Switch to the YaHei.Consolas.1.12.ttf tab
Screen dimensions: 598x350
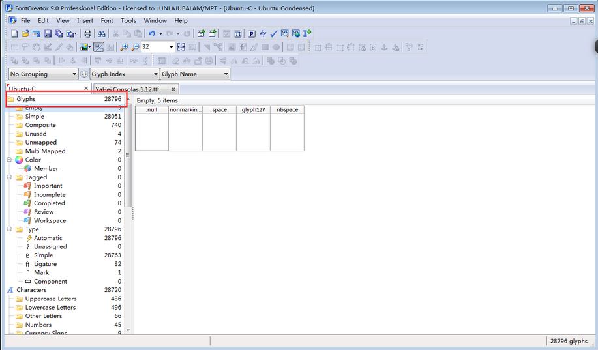tap(127, 89)
